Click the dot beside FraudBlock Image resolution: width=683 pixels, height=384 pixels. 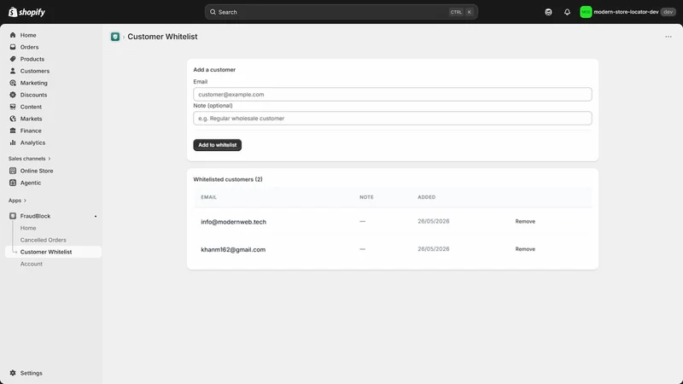point(96,217)
